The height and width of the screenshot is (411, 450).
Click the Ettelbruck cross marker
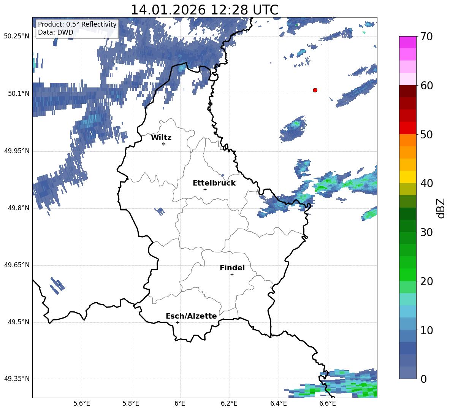coord(205,189)
